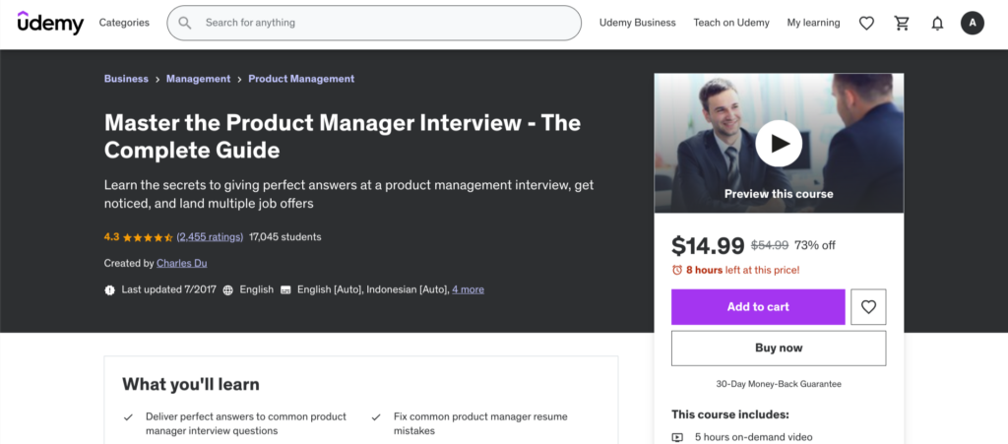The image size is (1008, 444).
Task: Open Teach on Udemy menu item
Action: click(730, 23)
